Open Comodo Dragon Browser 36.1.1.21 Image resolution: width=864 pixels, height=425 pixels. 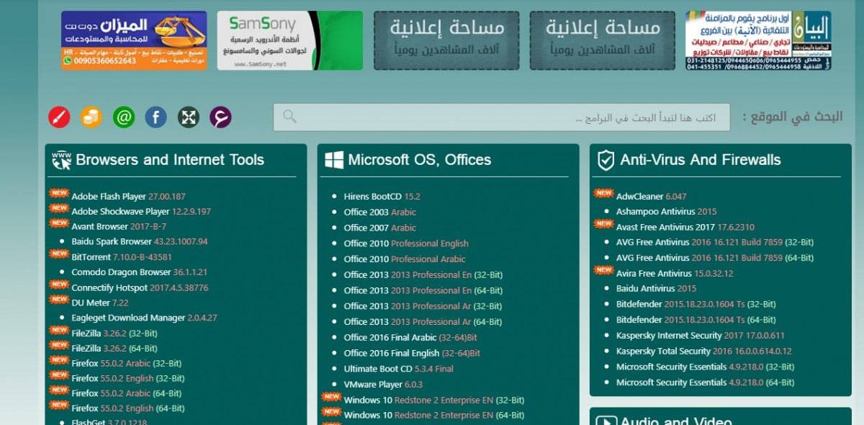139,272
